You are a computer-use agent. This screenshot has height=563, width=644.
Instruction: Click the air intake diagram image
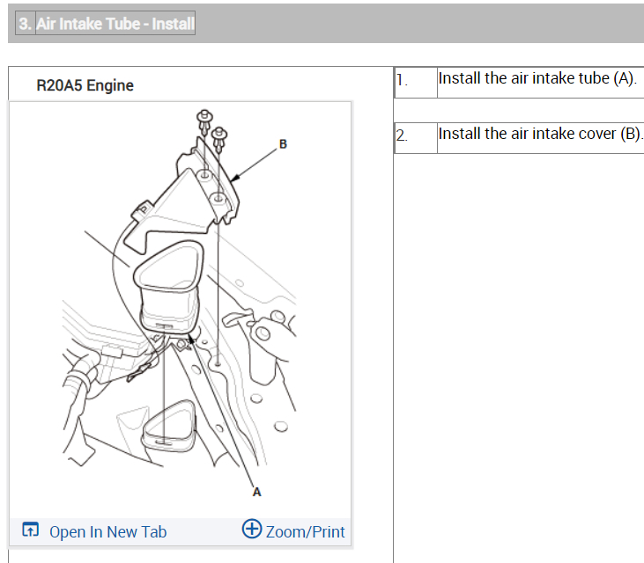point(181,309)
